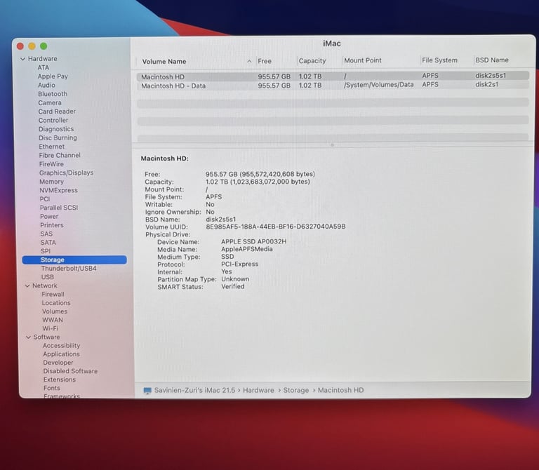Select SATA in the sidebar
Viewport: 539px width, 470px height.
click(48, 243)
